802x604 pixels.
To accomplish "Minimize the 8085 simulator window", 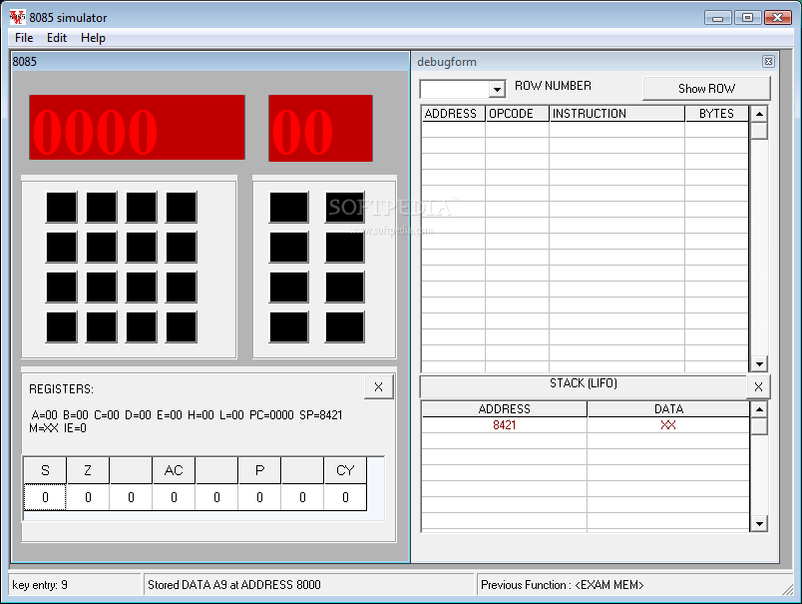I will coord(717,18).
